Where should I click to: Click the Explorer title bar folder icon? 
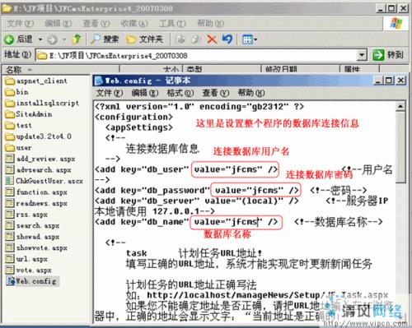pyautogui.click(x=7, y=9)
